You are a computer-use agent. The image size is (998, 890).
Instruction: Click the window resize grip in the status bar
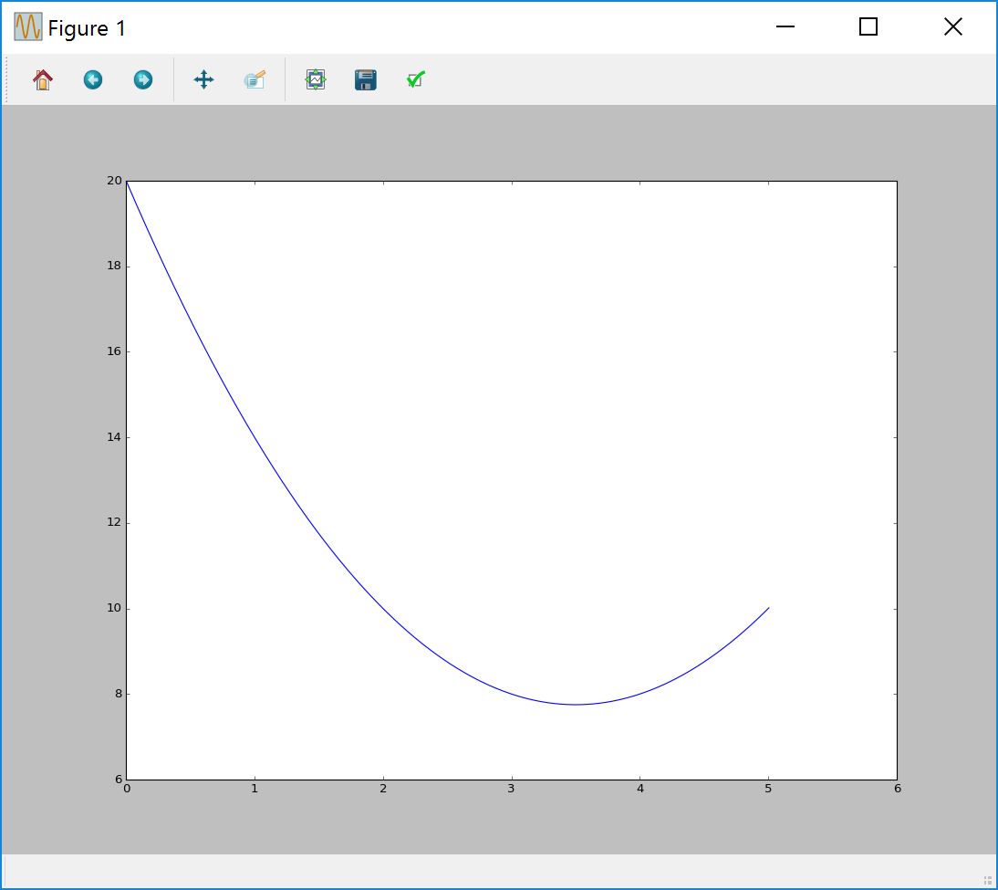click(x=988, y=880)
